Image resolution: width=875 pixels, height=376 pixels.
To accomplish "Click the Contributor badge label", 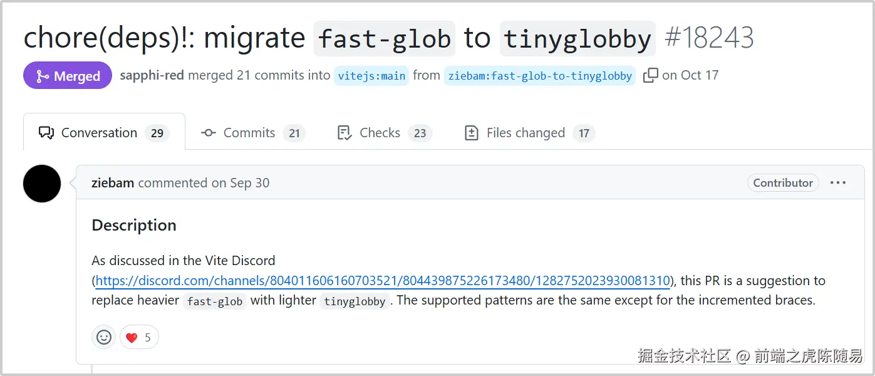I will click(782, 183).
